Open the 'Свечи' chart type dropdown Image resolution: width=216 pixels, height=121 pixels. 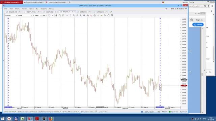(x=37, y=15)
